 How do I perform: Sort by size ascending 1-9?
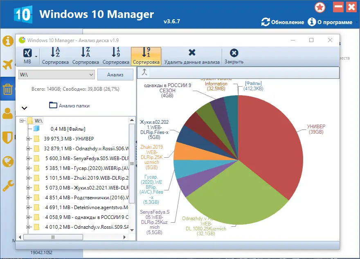(x=116, y=56)
